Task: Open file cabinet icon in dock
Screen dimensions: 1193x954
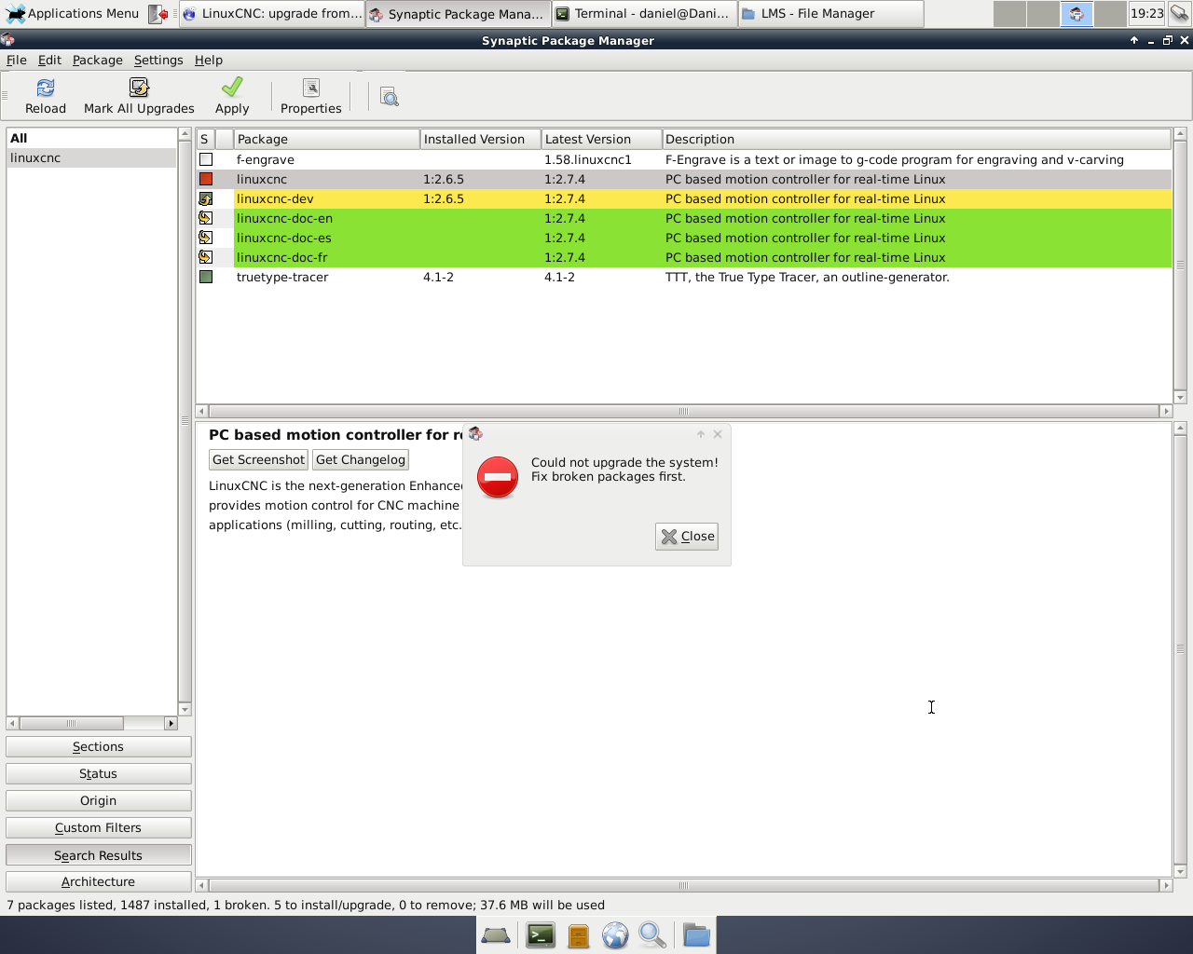Action: (x=579, y=935)
